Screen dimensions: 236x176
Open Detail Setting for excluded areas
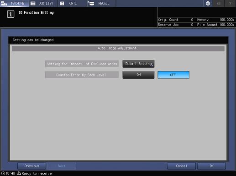(138, 64)
